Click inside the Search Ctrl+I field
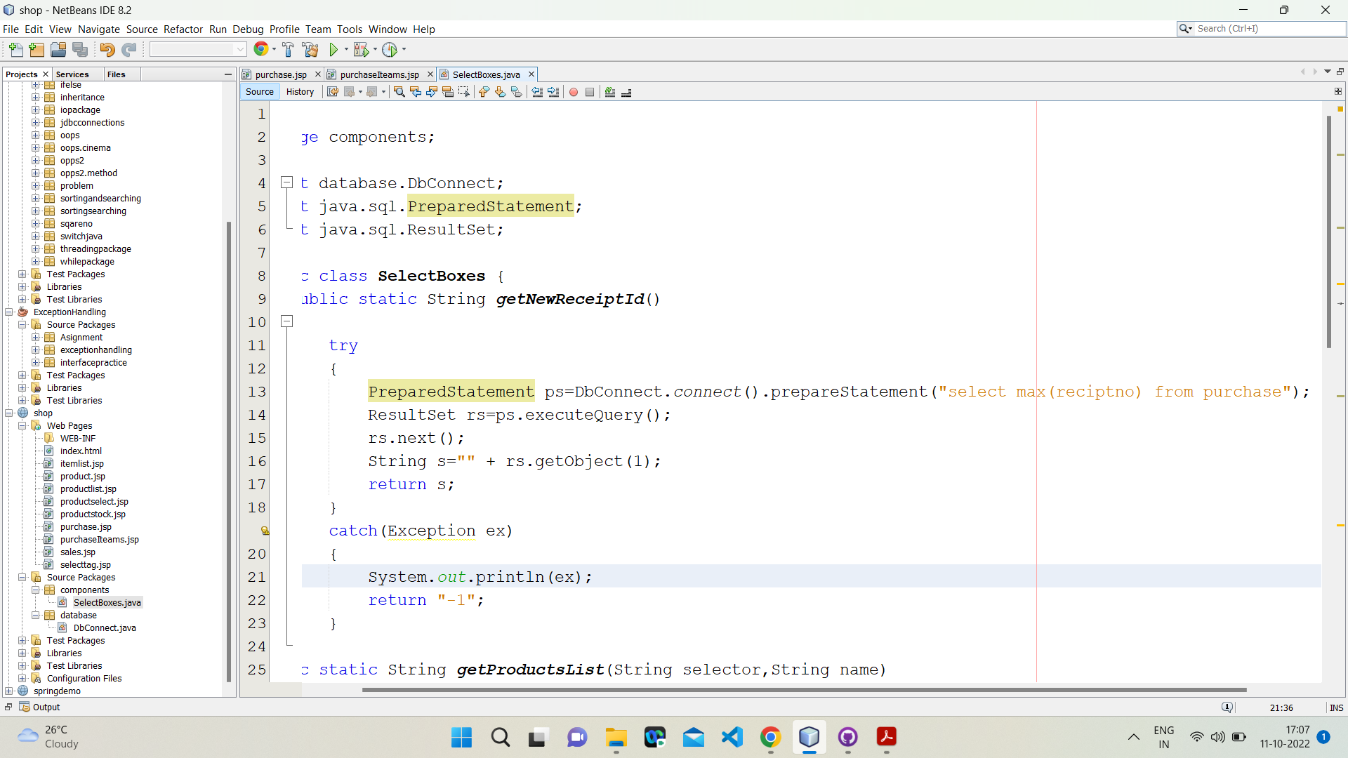This screenshot has width=1348, height=758. pyautogui.click(x=1264, y=28)
